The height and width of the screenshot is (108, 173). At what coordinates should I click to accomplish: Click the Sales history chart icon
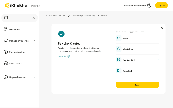[6, 63]
